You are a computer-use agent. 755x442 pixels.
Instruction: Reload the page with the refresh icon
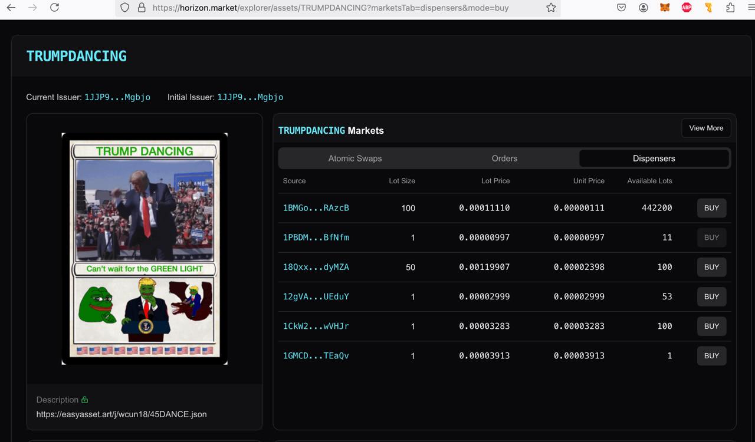click(x=54, y=8)
